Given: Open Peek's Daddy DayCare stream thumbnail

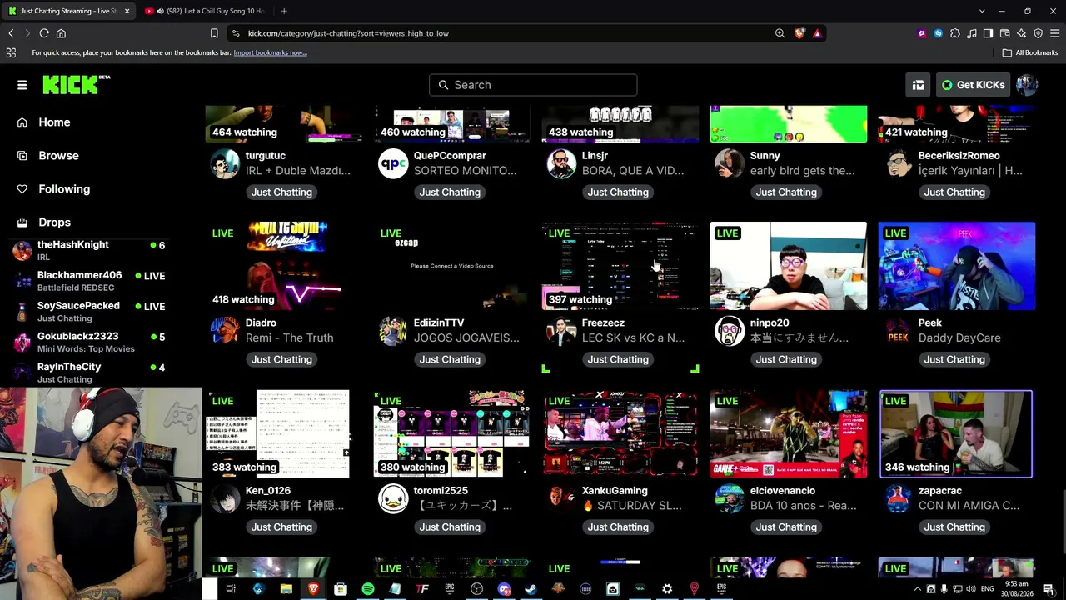Looking at the screenshot, I should pyautogui.click(x=956, y=266).
